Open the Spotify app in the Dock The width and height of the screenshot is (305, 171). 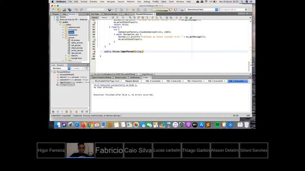217,125
